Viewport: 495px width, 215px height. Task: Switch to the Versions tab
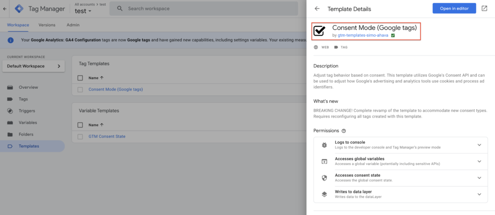[47, 25]
